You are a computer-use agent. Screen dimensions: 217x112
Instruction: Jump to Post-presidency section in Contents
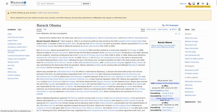coord(17,51)
